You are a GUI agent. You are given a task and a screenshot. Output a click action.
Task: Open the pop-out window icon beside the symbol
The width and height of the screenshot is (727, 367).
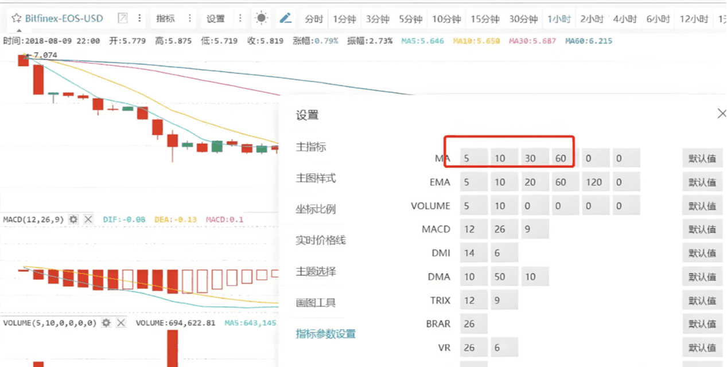click(x=122, y=18)
